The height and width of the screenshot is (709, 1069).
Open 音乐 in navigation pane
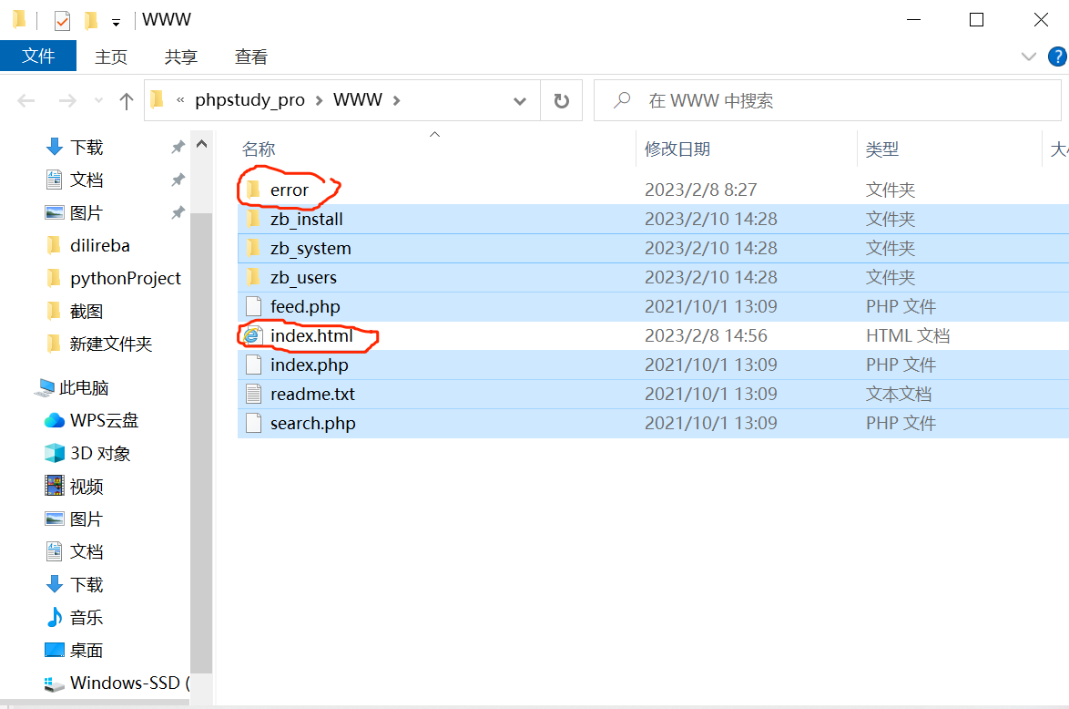[x=87, y=618]
